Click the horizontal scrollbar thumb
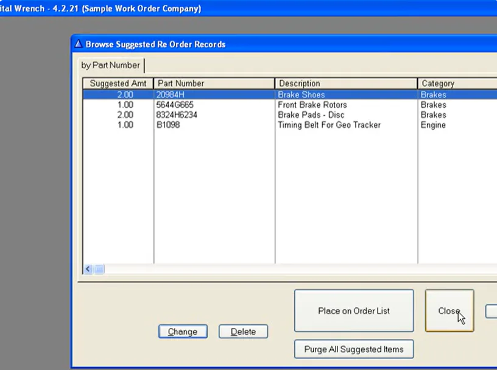 pos(99,269)
